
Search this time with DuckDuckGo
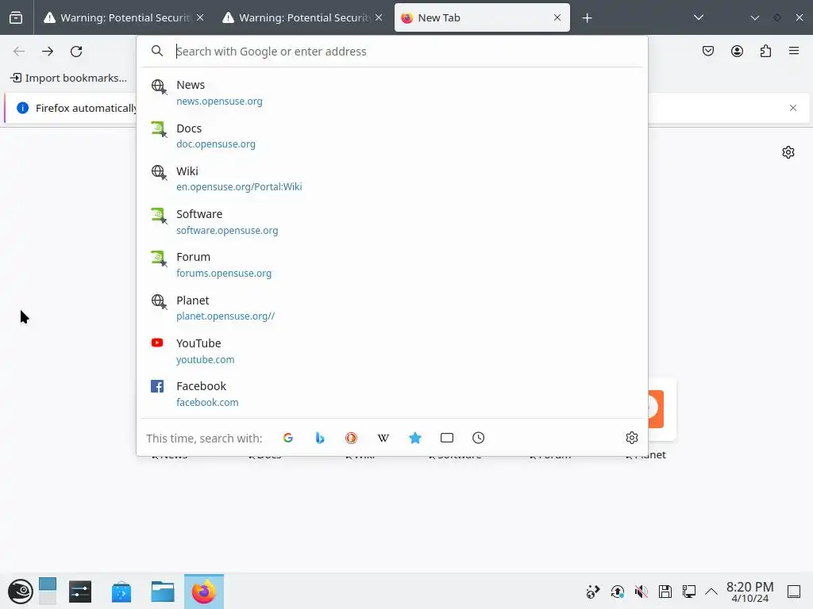click(x=352, y=438)
